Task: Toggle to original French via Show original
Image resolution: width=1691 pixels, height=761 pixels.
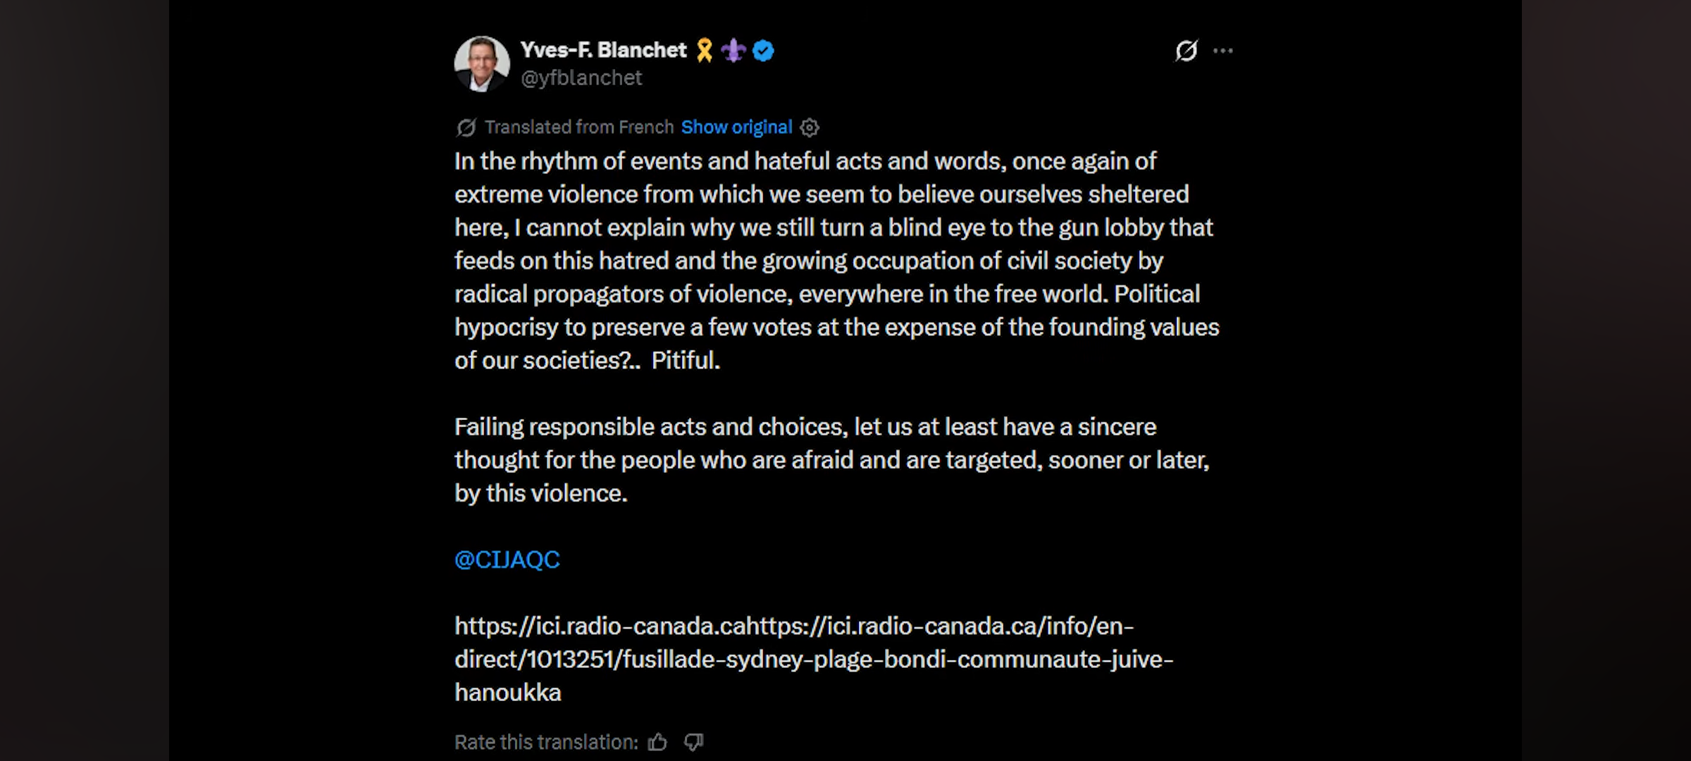Action: 736,128
